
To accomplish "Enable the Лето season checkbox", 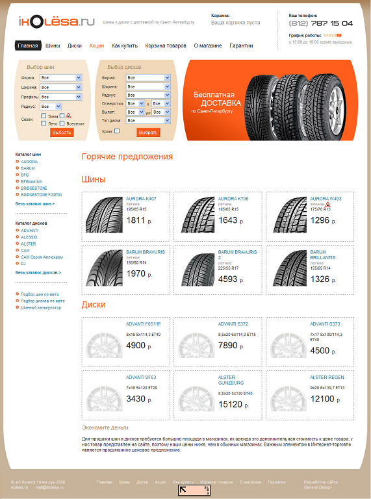I will (x=44, y=123).
